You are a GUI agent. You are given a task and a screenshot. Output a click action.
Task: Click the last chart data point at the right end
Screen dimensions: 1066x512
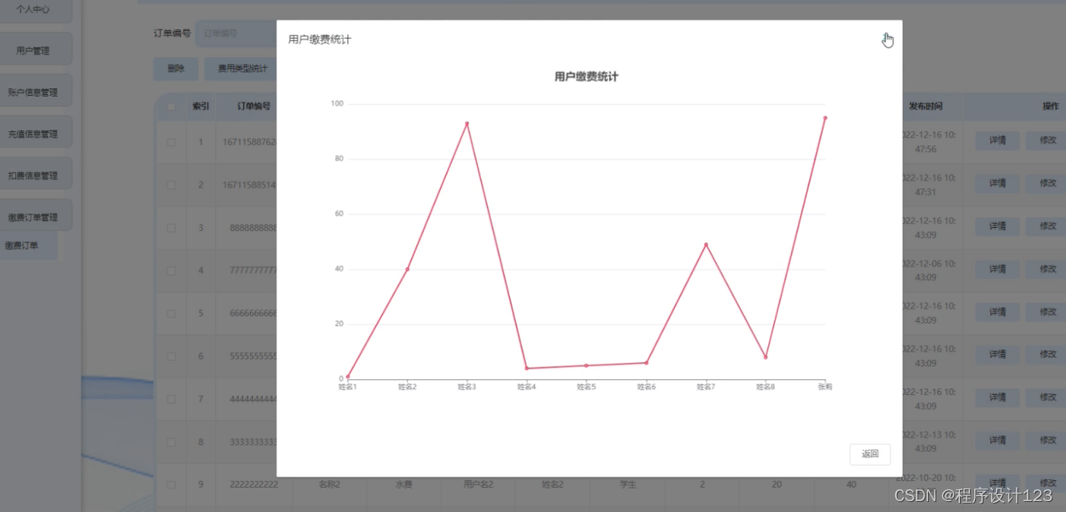pos(825,118)
